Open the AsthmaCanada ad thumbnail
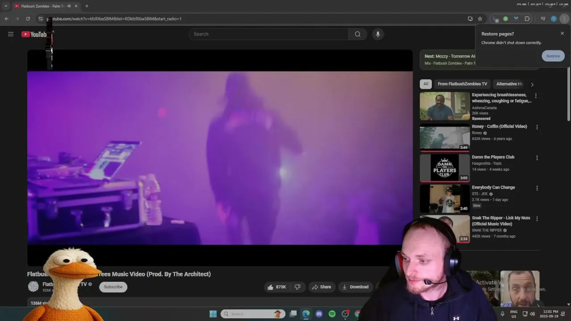The image size is (571, 321). click(445, 106)
